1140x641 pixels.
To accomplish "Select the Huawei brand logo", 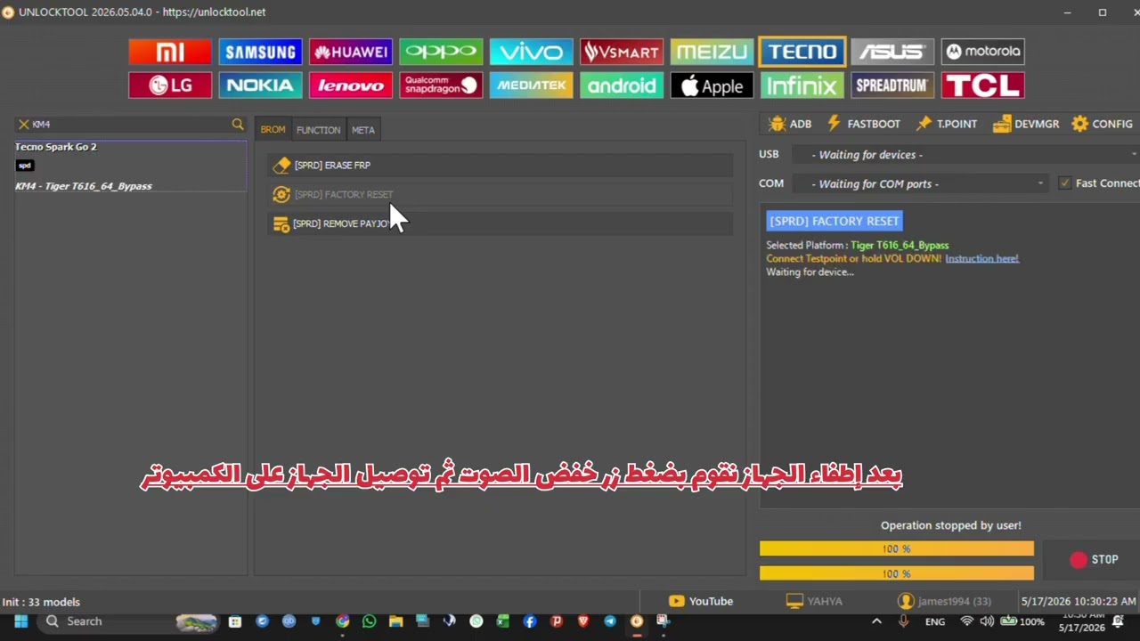I will click(351, 52).
